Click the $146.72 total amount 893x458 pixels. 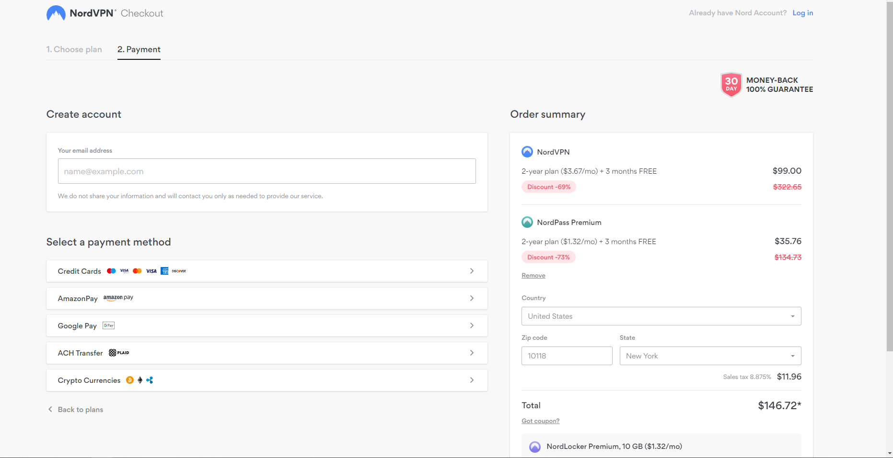pos(779,406)
